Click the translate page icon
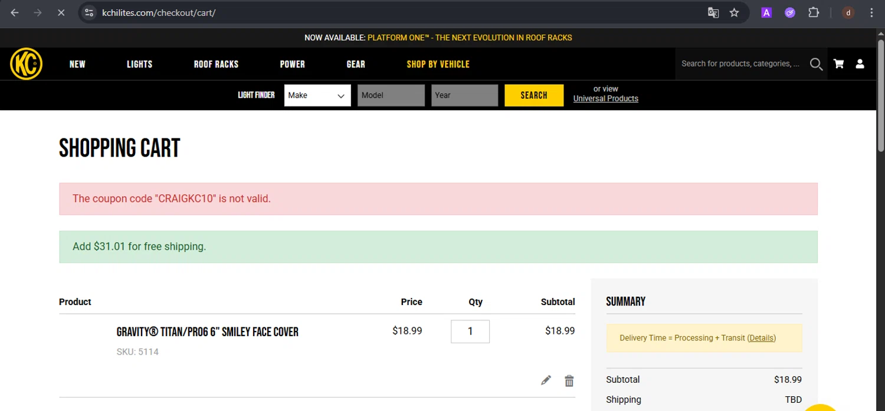Screen dimensions: 885x411 pos(713,12)
